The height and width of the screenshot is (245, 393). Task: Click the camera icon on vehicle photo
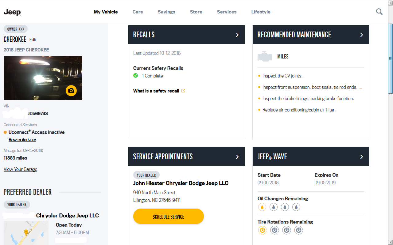point(71,91)
